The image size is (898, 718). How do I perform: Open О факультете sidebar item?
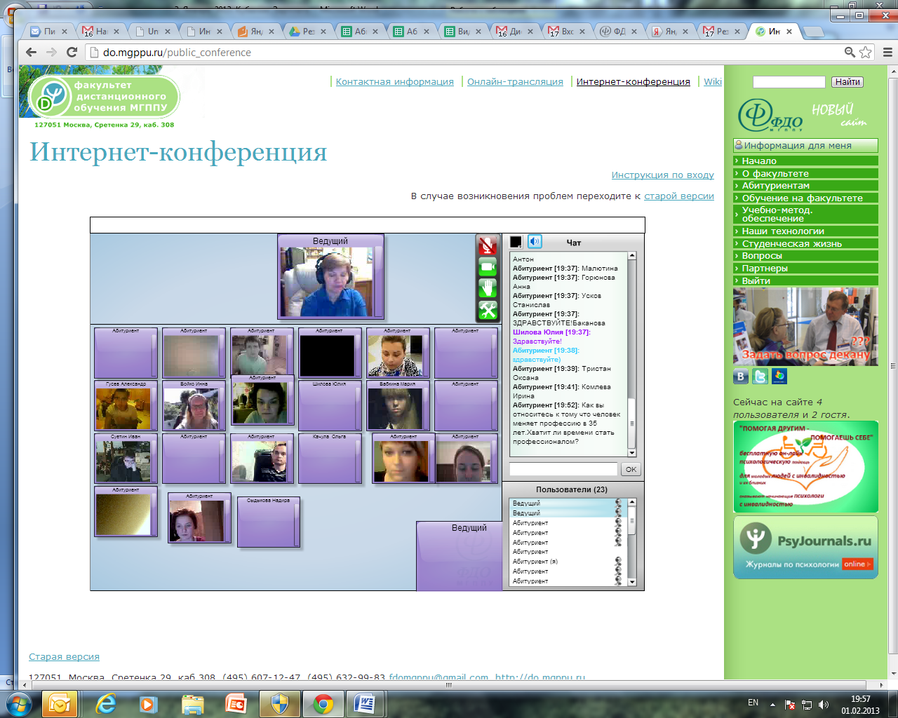[805, 173]
